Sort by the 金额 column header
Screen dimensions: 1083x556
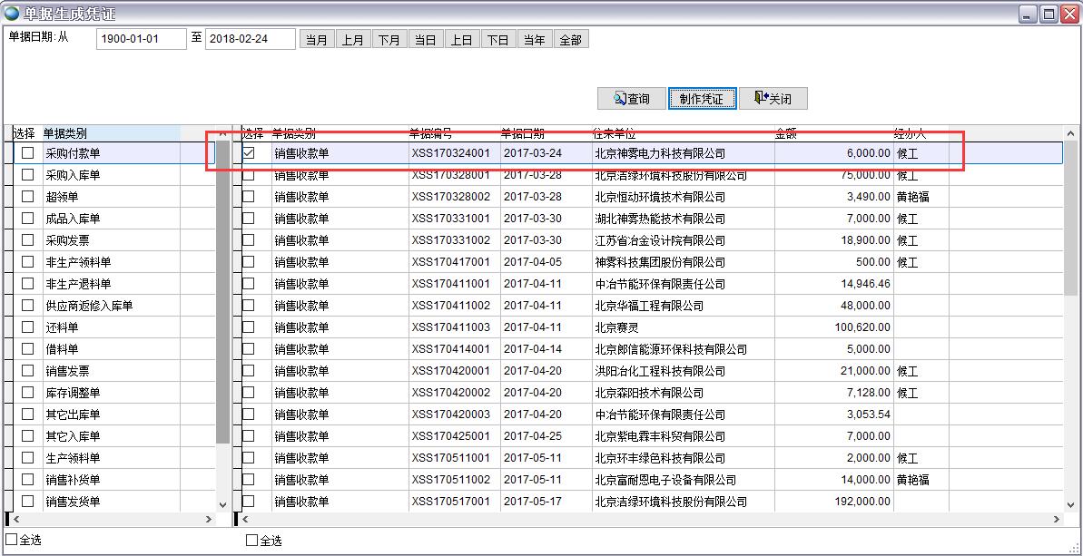[786, 133]
